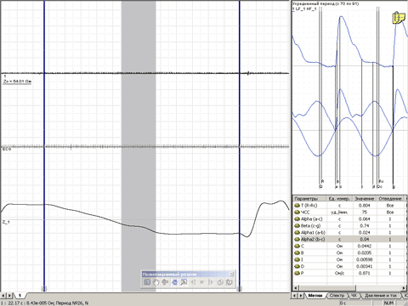408x306 pixels.
Task: Click the icon beside T (R-Rc) parameter
Action: 297,206
